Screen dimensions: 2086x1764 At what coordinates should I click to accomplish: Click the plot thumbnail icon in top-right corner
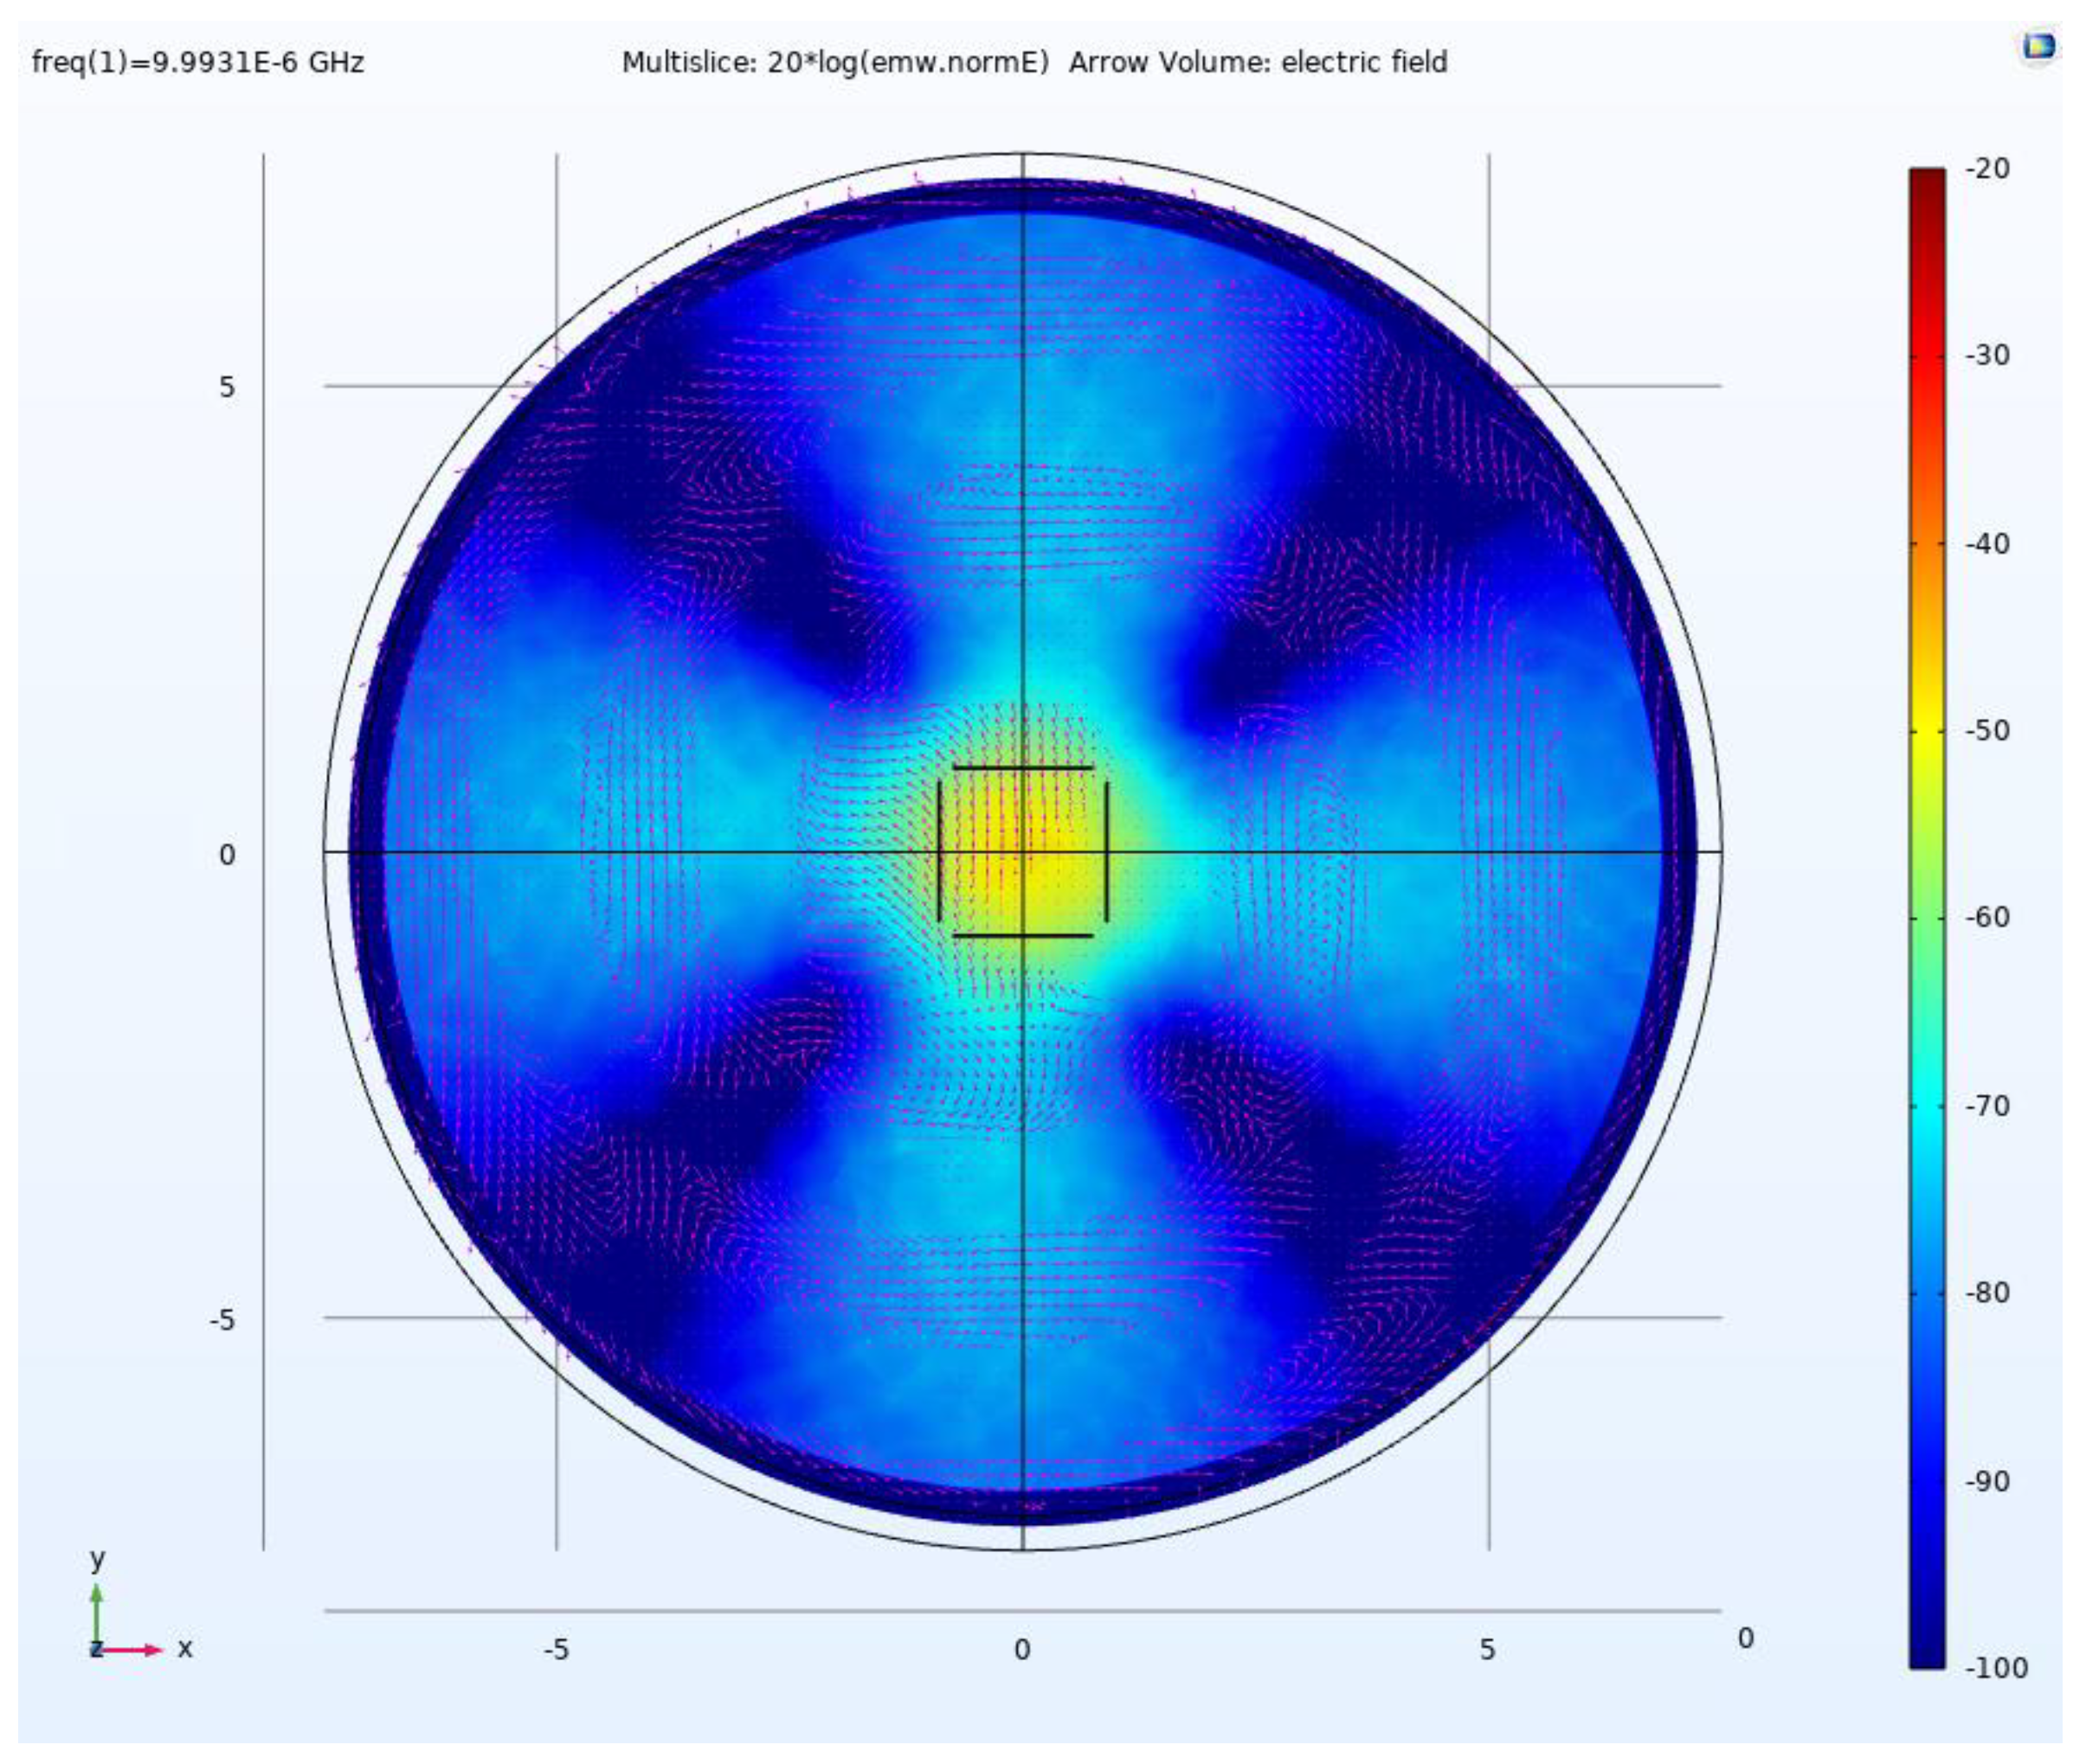2039,44
